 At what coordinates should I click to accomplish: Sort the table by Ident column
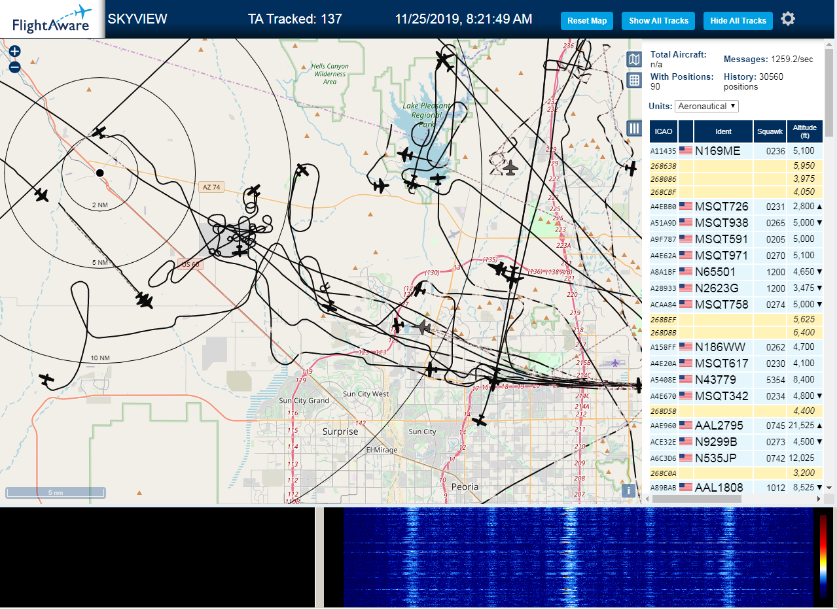[723, 131]
